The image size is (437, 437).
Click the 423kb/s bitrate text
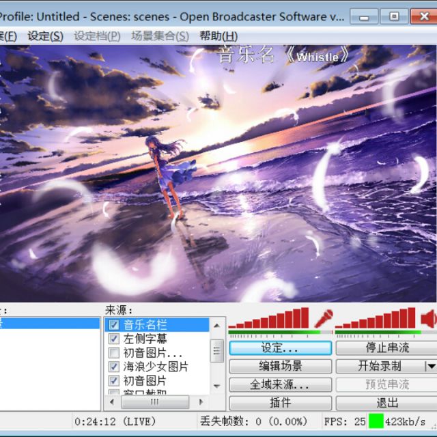(405, 421)
